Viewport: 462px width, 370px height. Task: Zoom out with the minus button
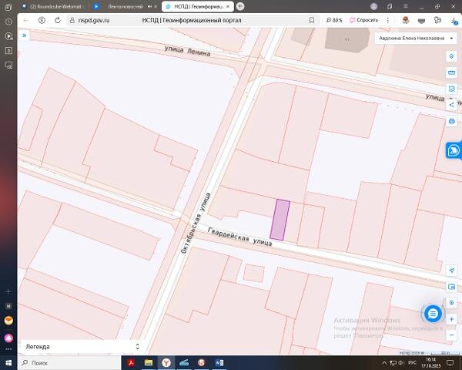(x=451, y=335)
